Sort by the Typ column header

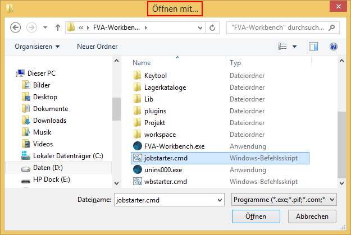pos(235,63)
